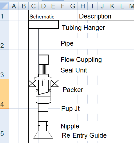This screenshot has height=143, width=134.
Task: Click the Tubing Hanger label
Action: point(83,28)
